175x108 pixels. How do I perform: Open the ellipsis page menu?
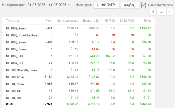pos(161,12)
